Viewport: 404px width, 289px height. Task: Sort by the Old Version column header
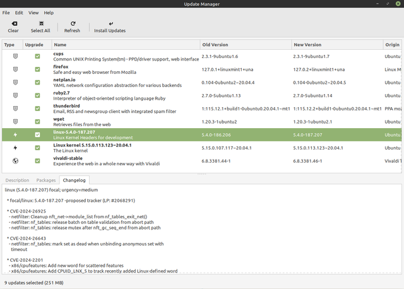click(x=246, y=45)
